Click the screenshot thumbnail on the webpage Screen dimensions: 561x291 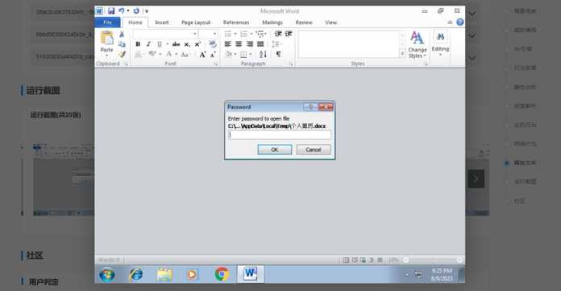tap(64, 180)
